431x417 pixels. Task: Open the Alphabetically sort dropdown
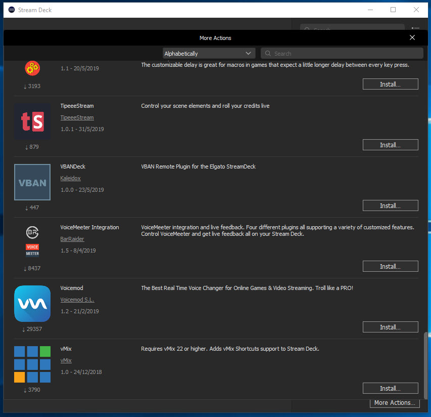209,54
